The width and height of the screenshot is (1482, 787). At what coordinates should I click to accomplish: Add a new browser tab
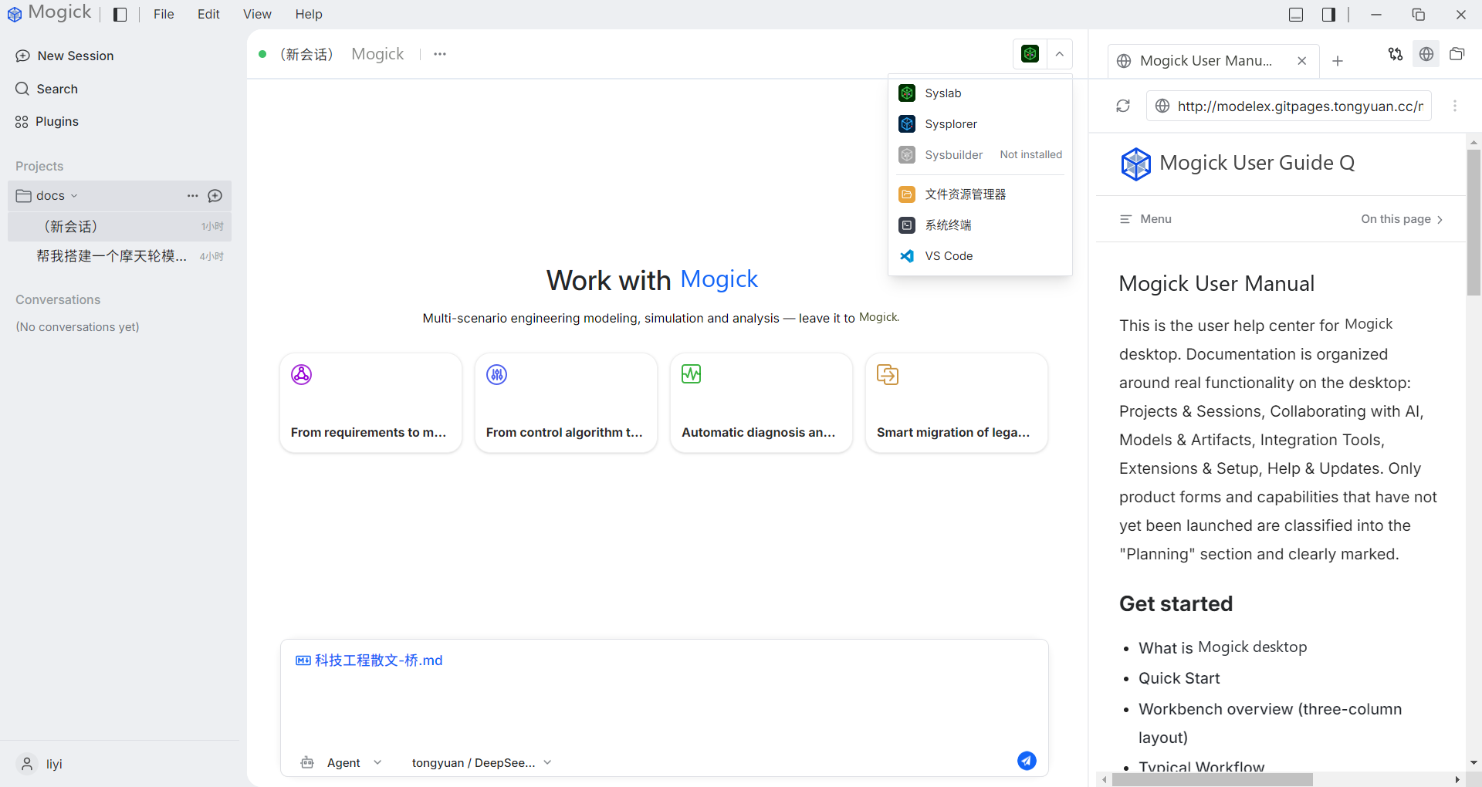1338,61
